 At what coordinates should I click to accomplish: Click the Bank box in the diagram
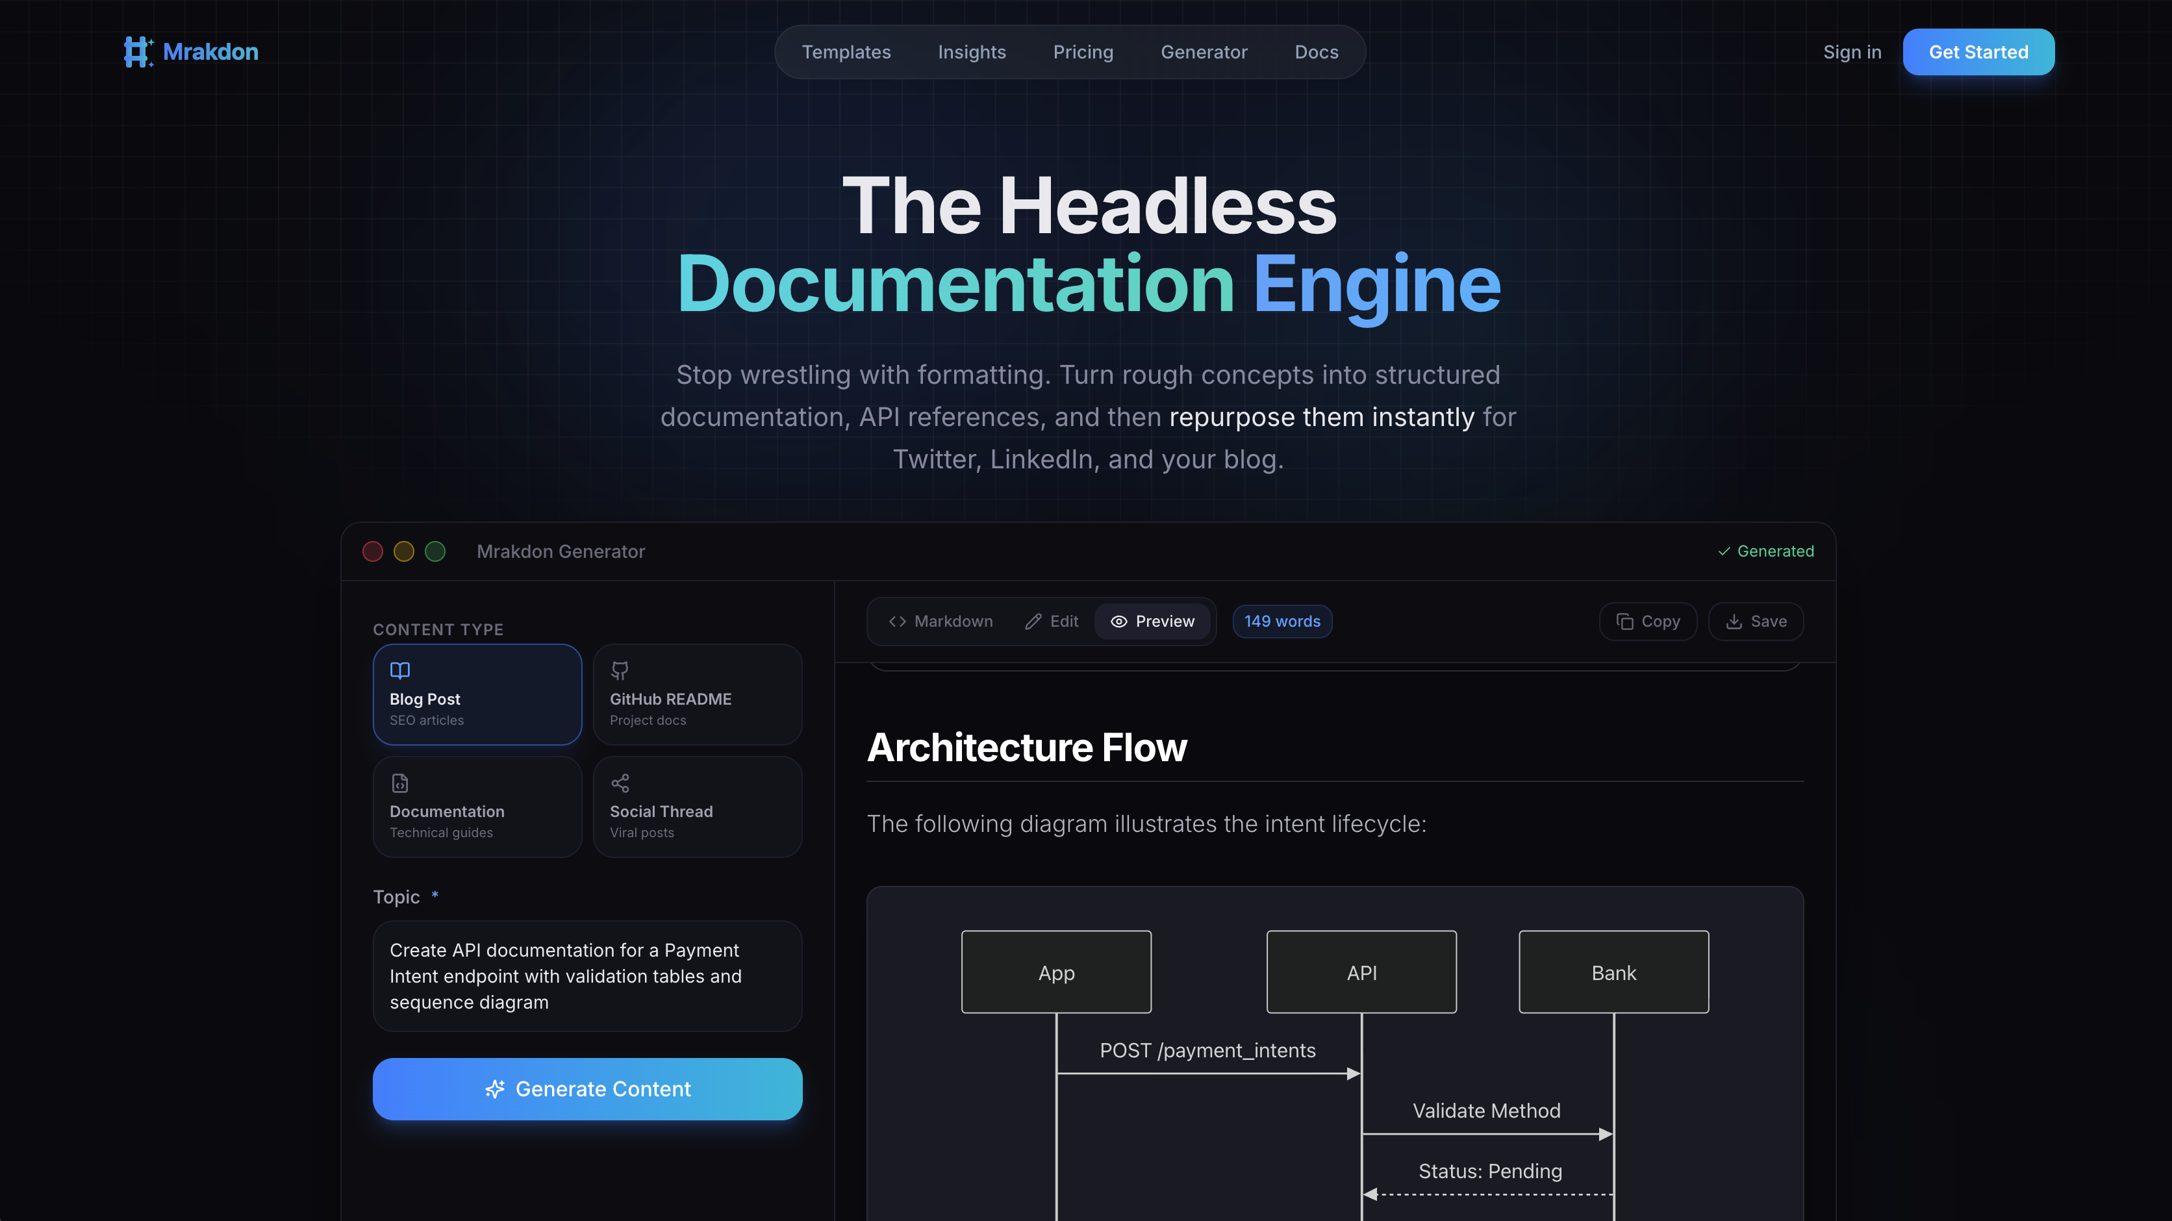click(x=1613, y=972)
